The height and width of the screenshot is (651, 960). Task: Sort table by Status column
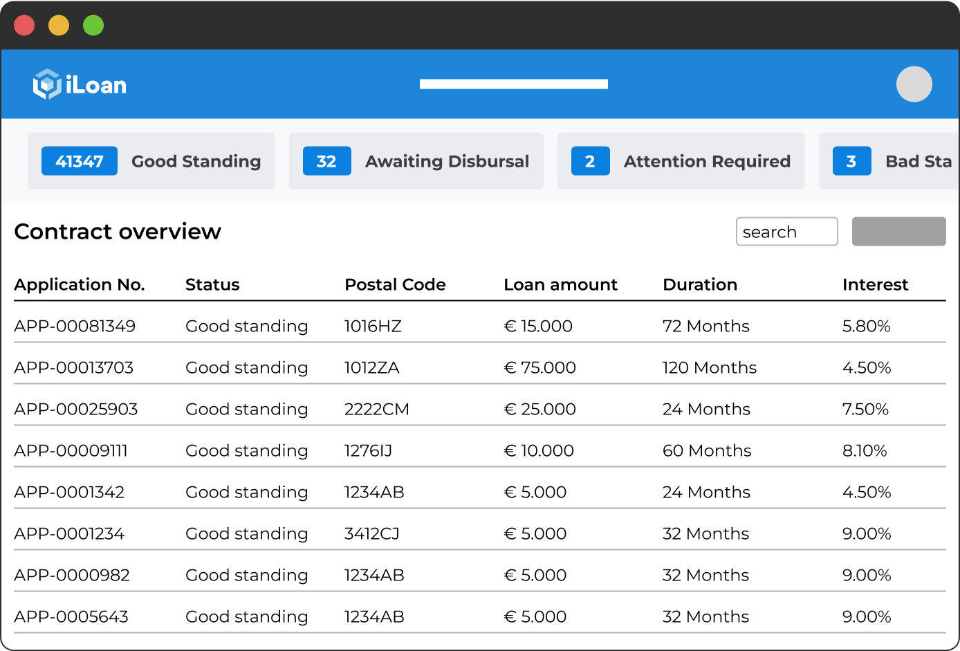point(212,284)
